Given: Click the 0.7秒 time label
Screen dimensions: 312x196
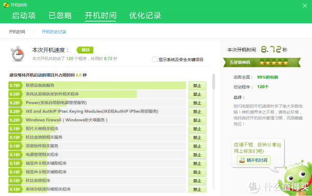Looking at the screenshot, I should pos(15,86).
